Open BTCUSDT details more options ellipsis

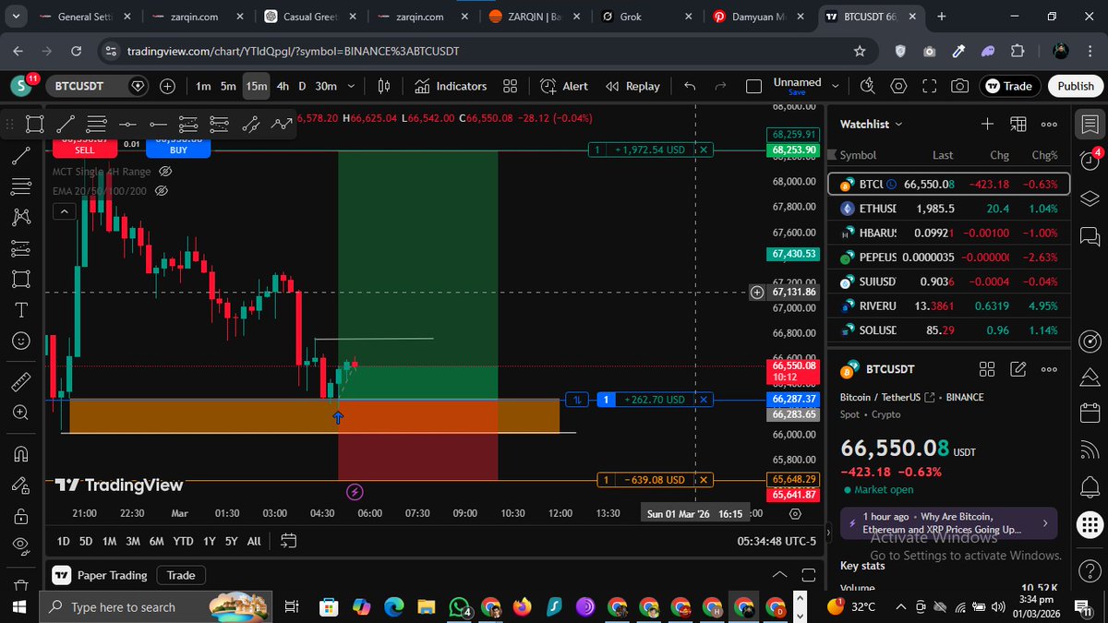coord(1049,369)
